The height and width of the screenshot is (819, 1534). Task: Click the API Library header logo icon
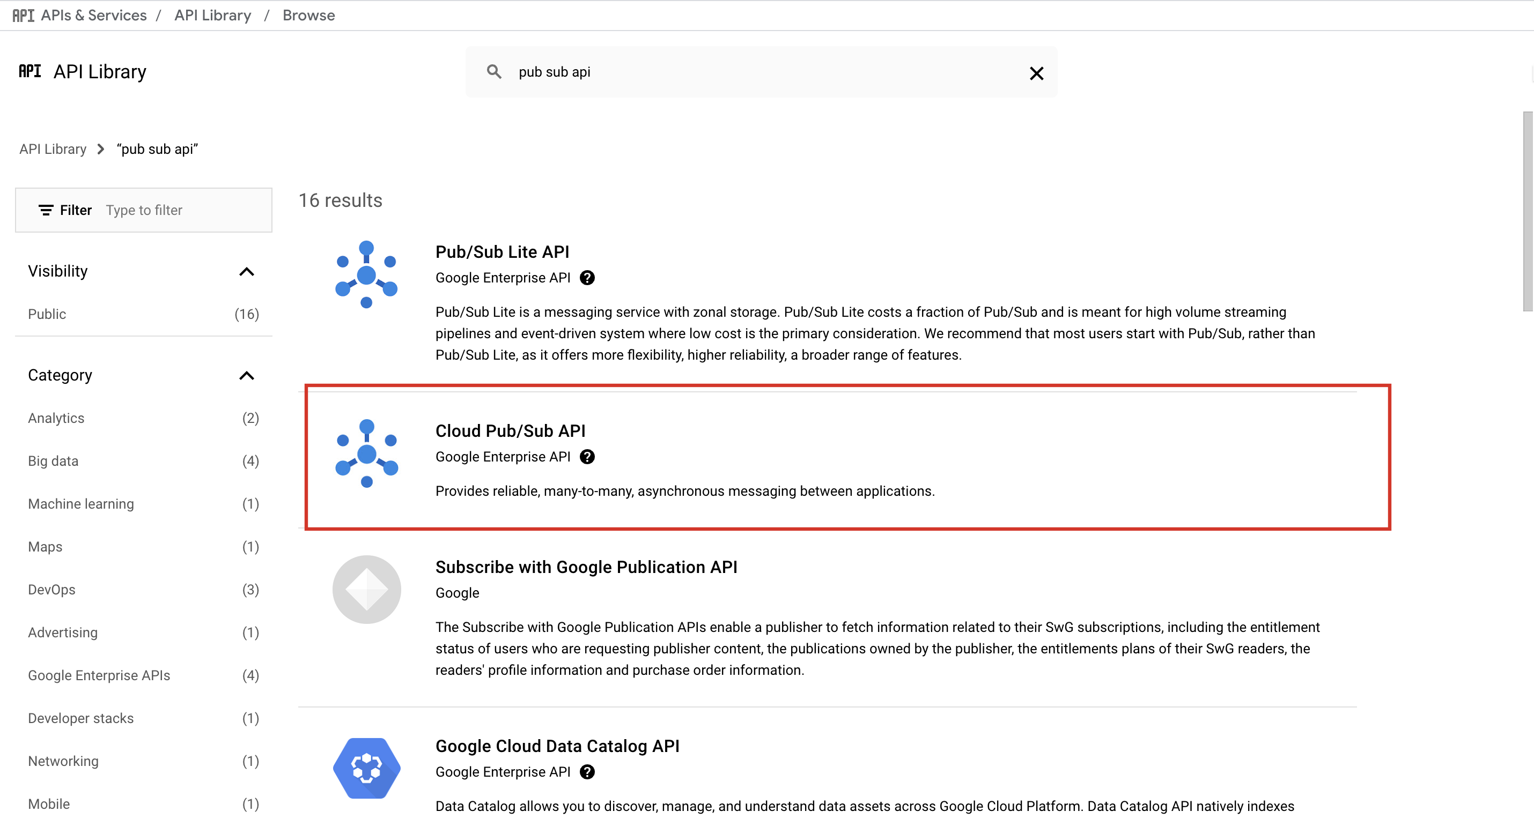(30, 71)
